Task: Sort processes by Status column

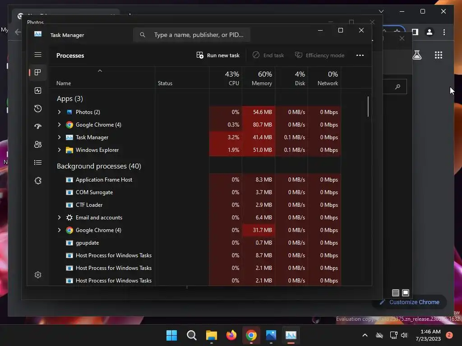Action: pyautogui.click(x=182, y=78)
